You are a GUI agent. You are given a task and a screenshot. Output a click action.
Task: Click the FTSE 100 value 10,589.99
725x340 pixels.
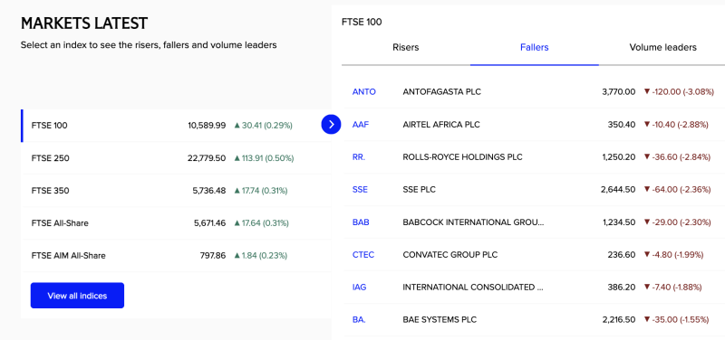(x=207, y=126)
